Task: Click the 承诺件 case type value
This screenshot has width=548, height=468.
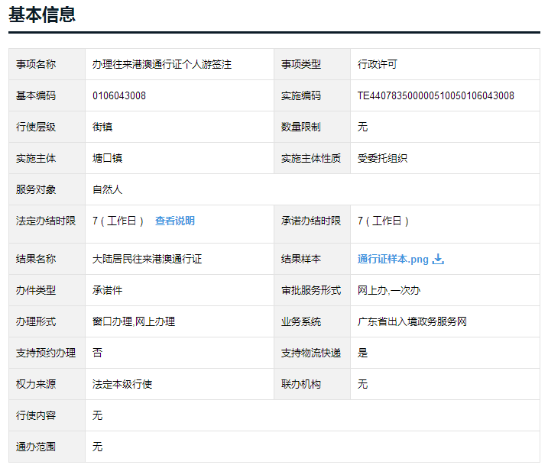Action: click(x=107, y=290)
